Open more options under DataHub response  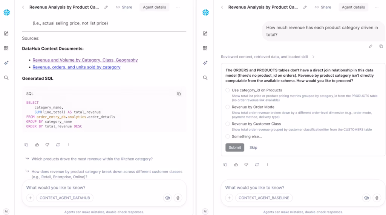coord(69,145)
